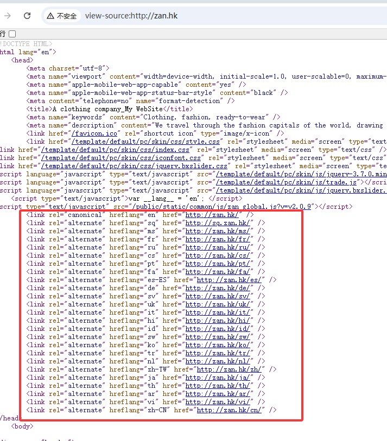Screen dimensions: 387x441
Task: Open canonical link http://zan.hk/
Action: pyautogui.click(x=212, y=215)
